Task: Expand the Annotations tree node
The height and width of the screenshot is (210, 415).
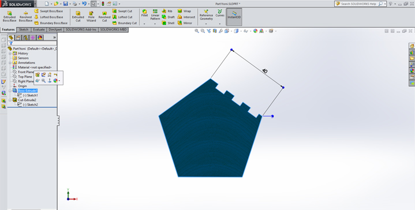Action: (10, 63)
